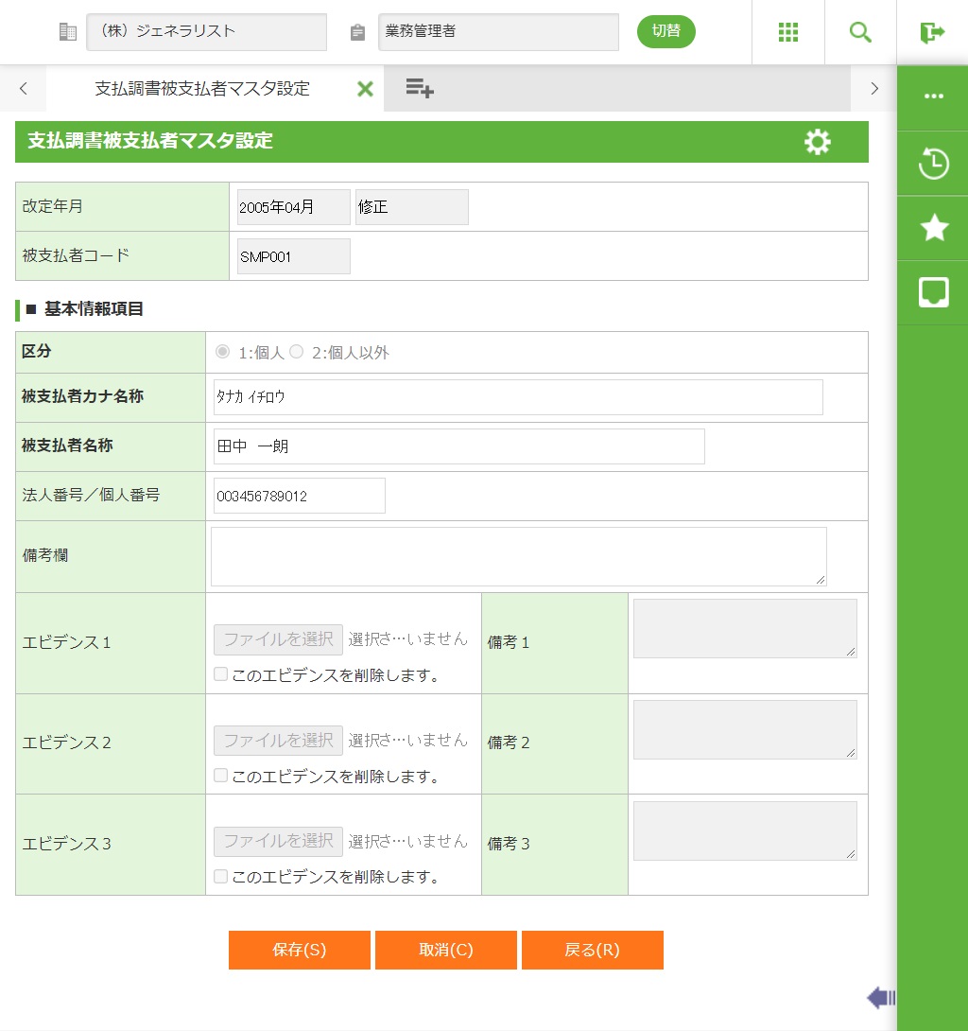968x1031 pixels.
Task: Open favorites star icon in sidebar
Action: tap(934, 228)
